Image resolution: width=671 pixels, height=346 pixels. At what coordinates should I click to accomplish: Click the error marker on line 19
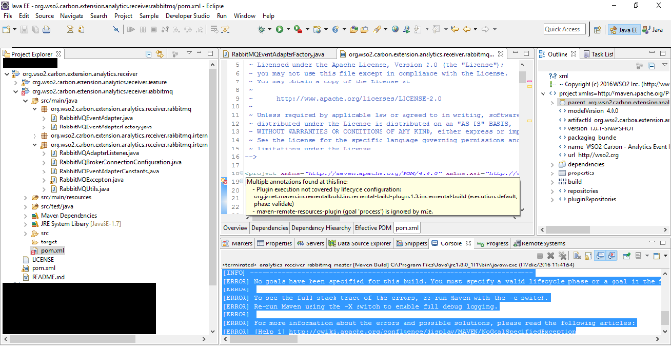coord(223,182)
